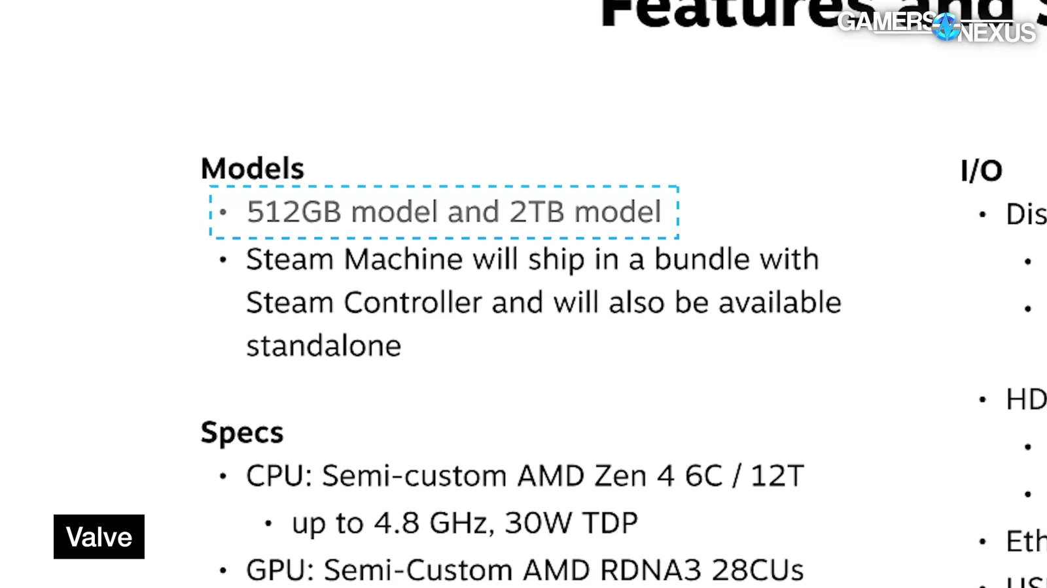Click the GAMERS watermark text
The image size is (1047, 588).
pyautogui.click(x=885, y=22)
